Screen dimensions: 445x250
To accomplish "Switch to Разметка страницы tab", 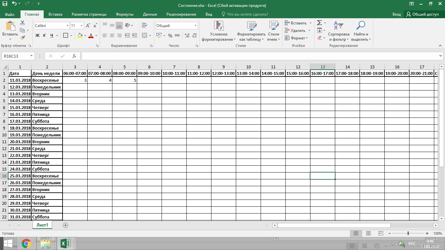I will point(89,14).
